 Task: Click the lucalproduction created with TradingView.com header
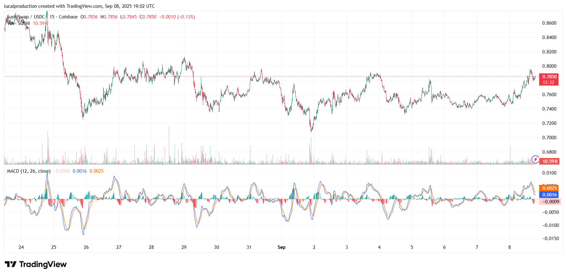(x=79, y=6)
